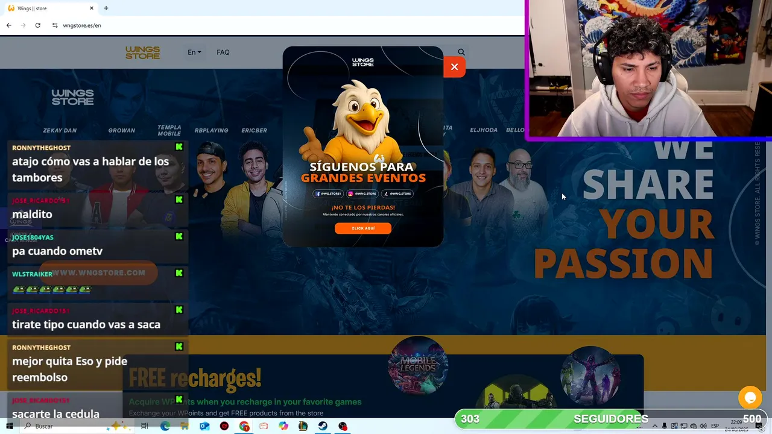Go back in the browser
The width and height of the screenshot is (772, 434).
coord(8,25)
